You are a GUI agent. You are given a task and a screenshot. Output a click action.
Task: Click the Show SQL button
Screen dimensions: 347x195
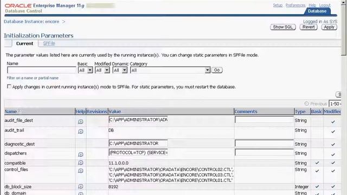283,27
